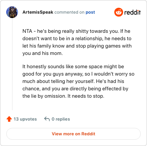Click the '13 upvotes' count label

(25, 119)
